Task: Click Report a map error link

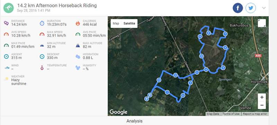Action: coord(255,114)
